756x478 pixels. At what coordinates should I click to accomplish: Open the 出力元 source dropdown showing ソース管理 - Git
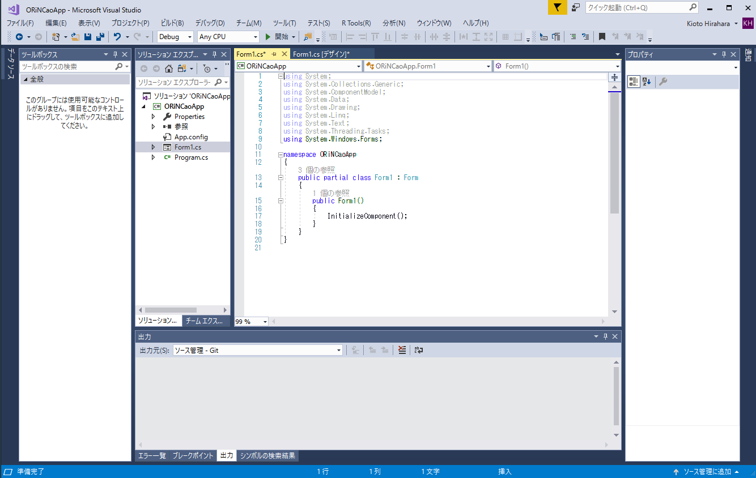(x=338, y=350)
